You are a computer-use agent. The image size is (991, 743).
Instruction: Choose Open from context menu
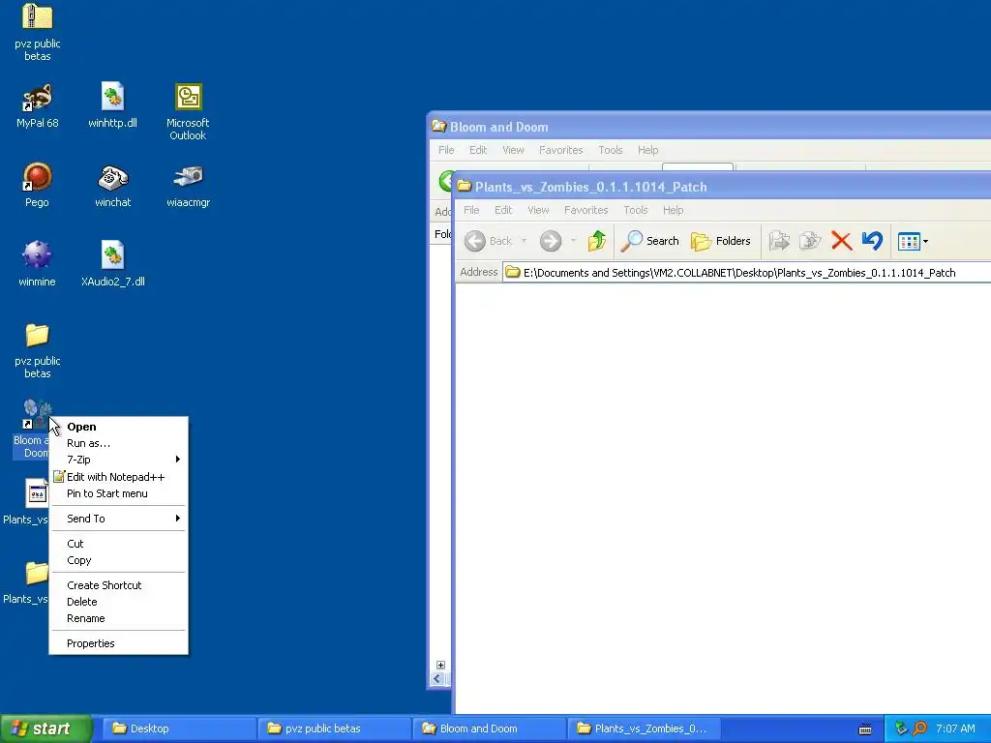pyautogui.click(x=118, y=427)
